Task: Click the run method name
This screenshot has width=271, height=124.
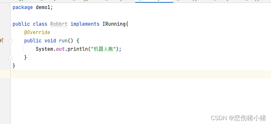Action: click(x=63, y=41)
